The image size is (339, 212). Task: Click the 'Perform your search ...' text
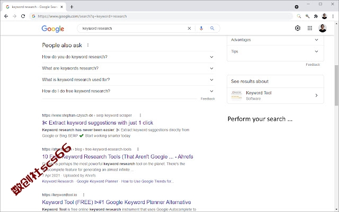click(260, 119)
